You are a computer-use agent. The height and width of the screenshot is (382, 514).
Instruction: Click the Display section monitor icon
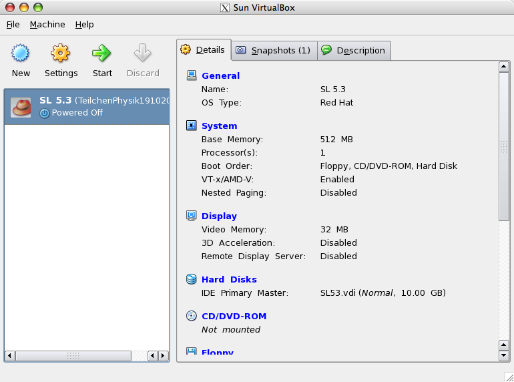pos(192,216)
